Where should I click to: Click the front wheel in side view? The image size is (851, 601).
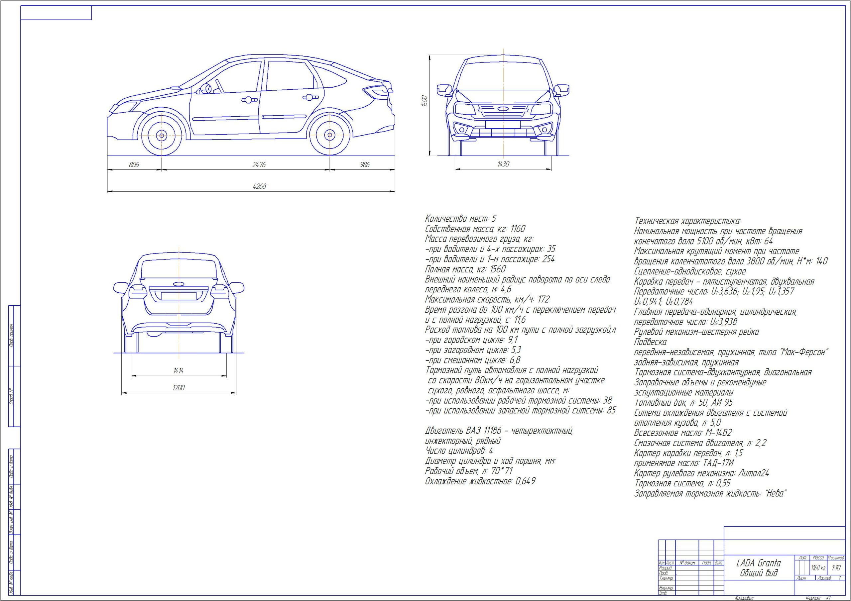162,136
